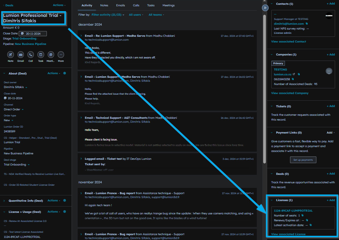Viewport: 339px width, 240px height.
Task: Collapse the About (Deal) section
Action: (5, 73)
